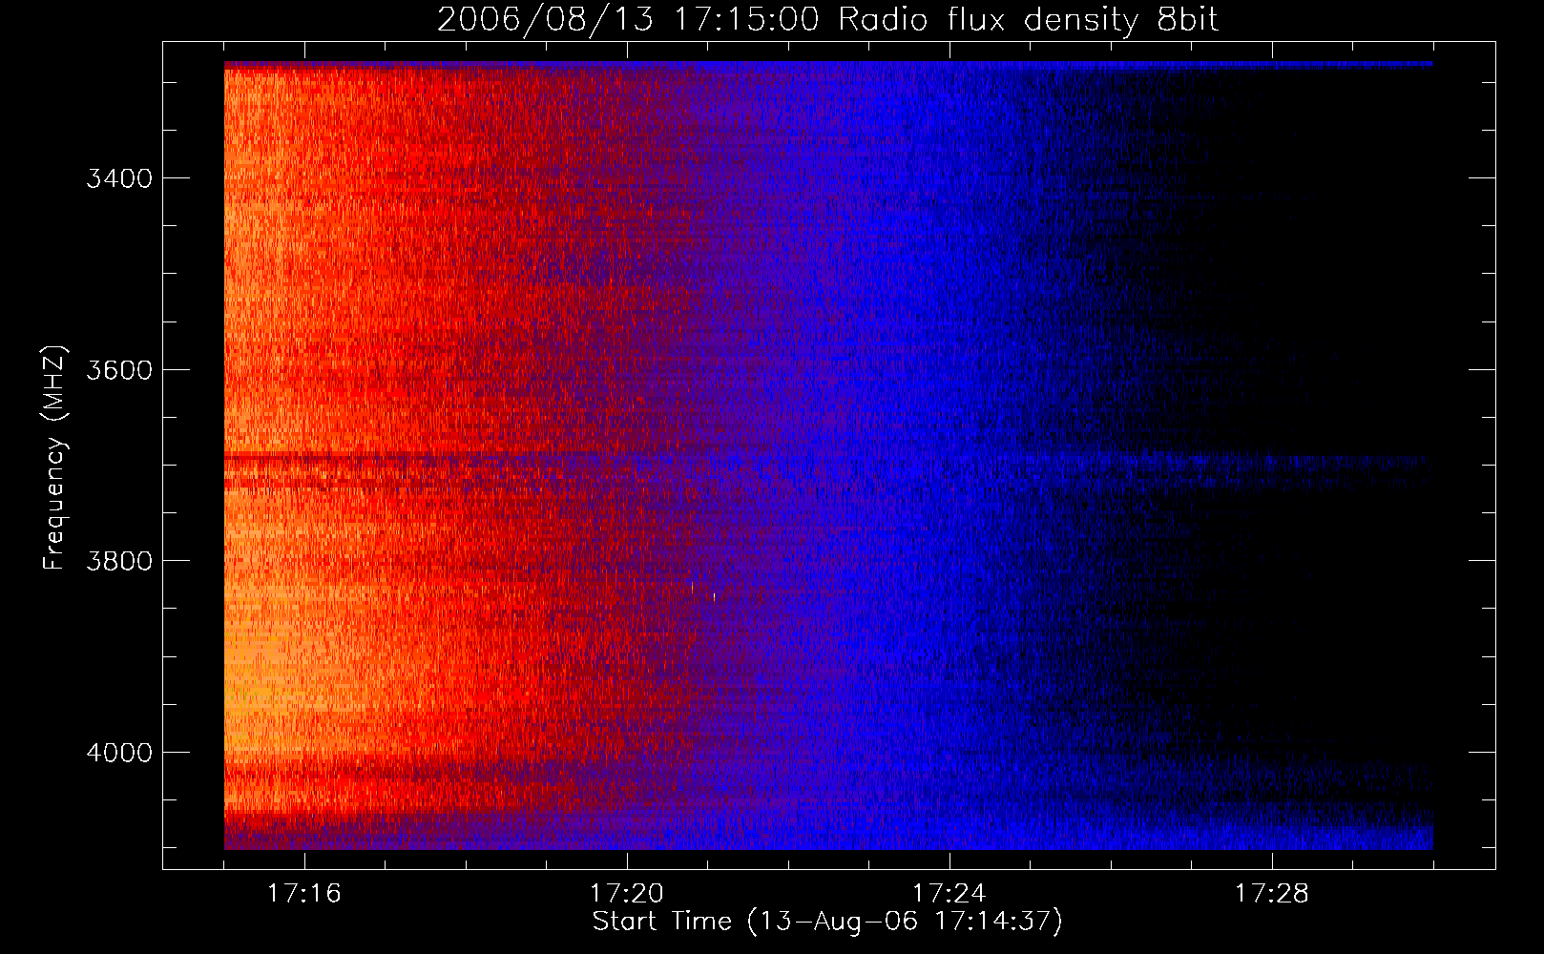
Task: Click the "Start Time (13-Aug-06 17:14:37)" x-axis label
Action: point(827,922)
